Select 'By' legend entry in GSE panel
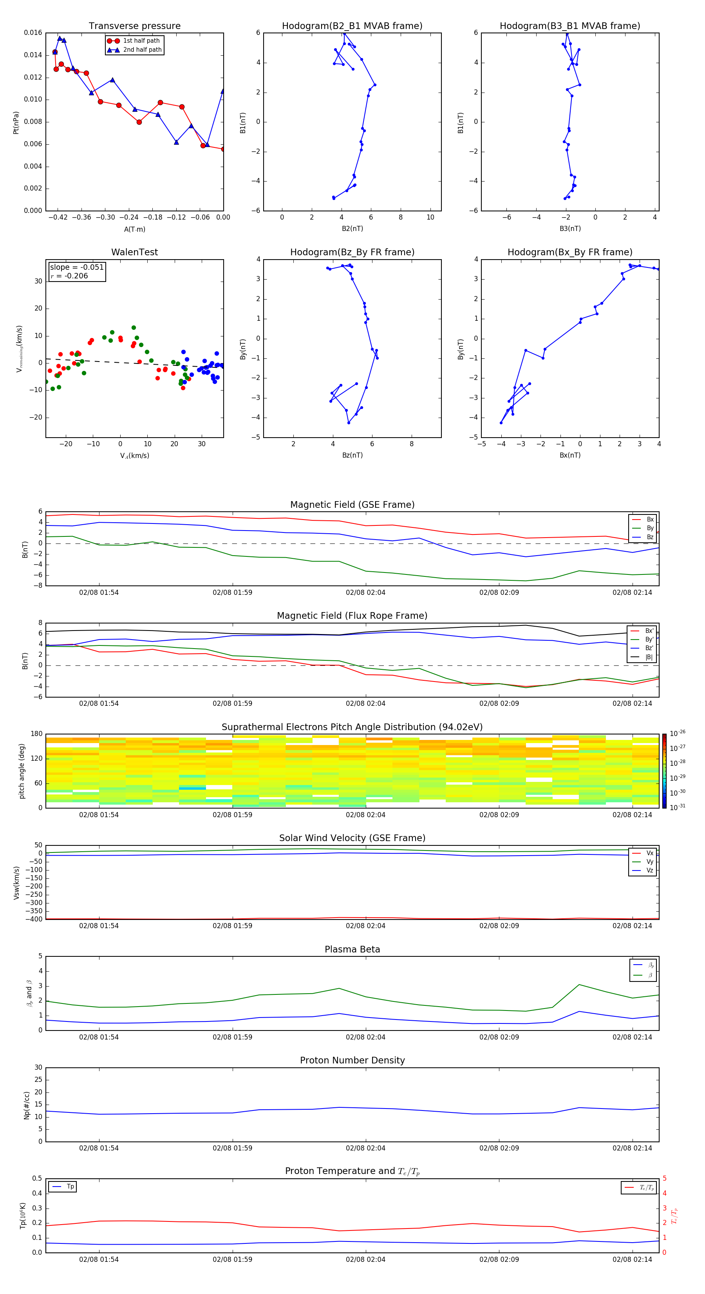The width and height of the screenshot is (705, 1294). point(643,528)
